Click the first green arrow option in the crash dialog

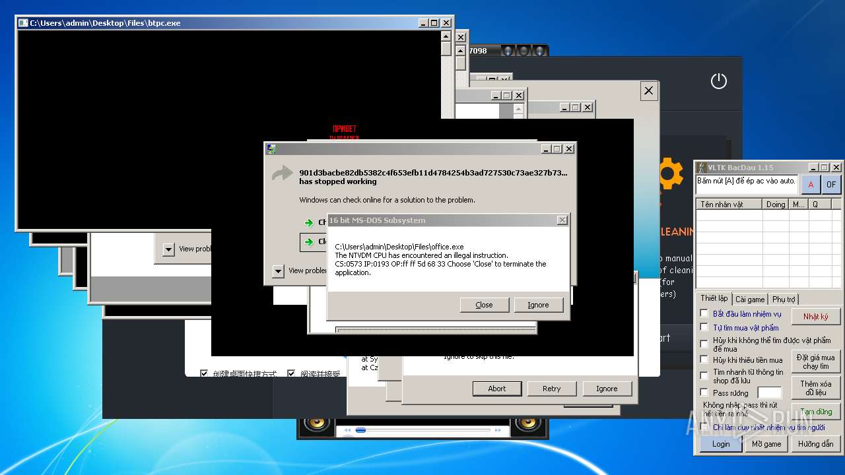point(309,223)
